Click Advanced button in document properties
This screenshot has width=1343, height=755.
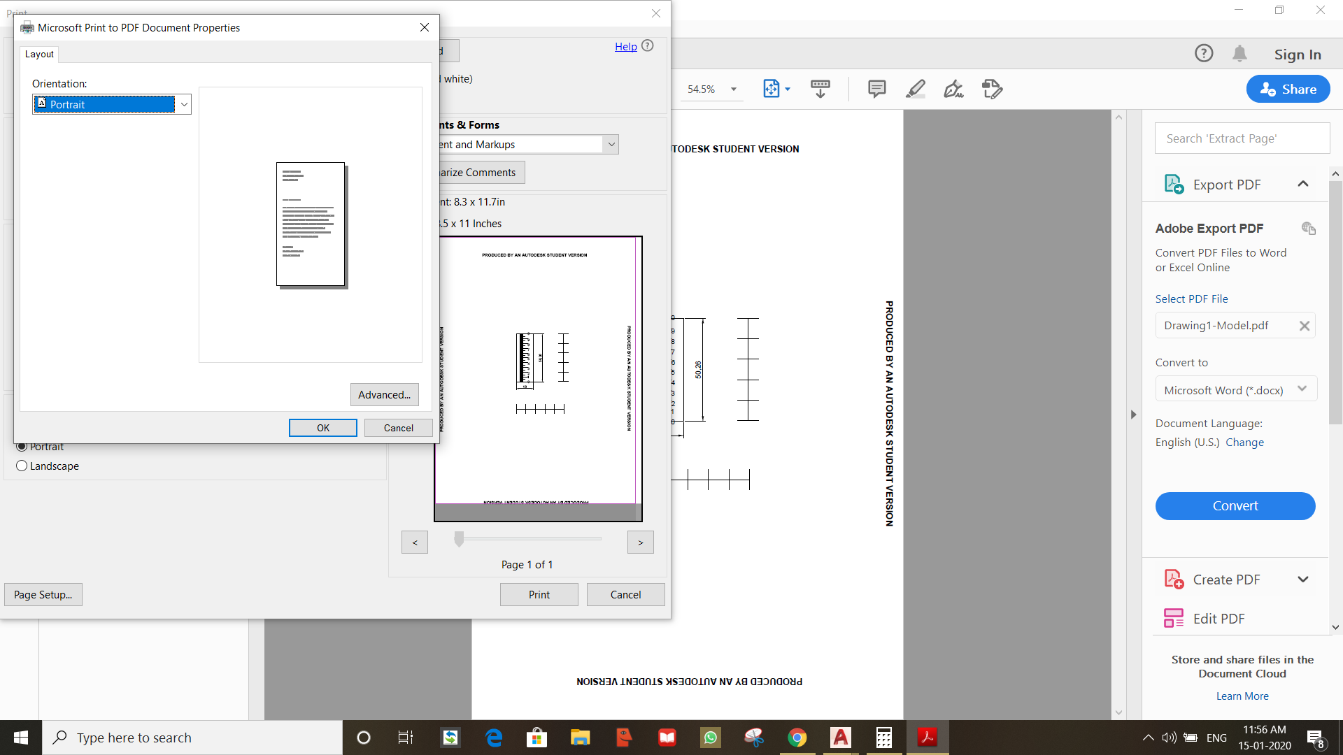[385, 394]
